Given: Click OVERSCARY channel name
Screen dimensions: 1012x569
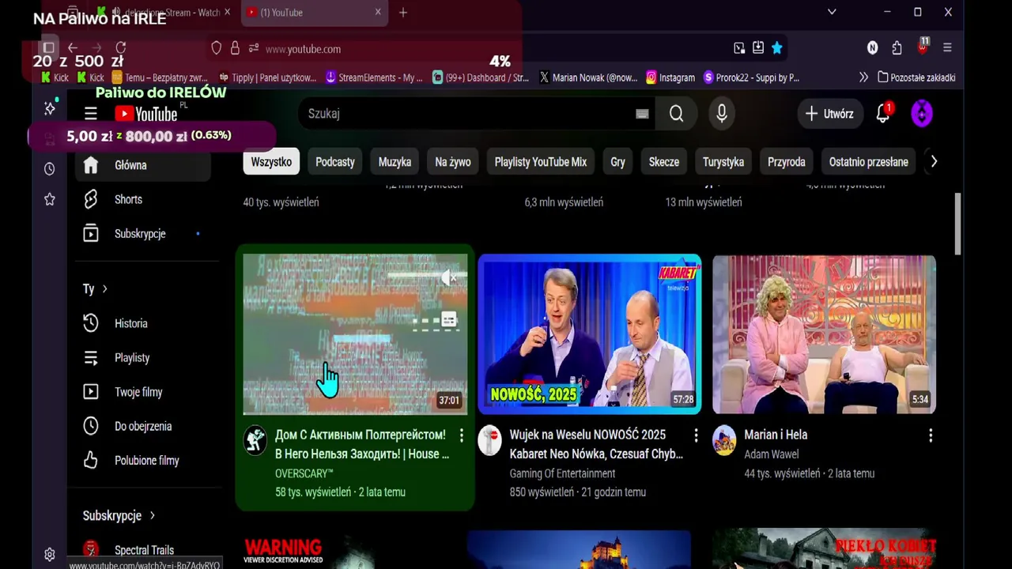Looking at the screenshot, I should (x=304, y=473).
